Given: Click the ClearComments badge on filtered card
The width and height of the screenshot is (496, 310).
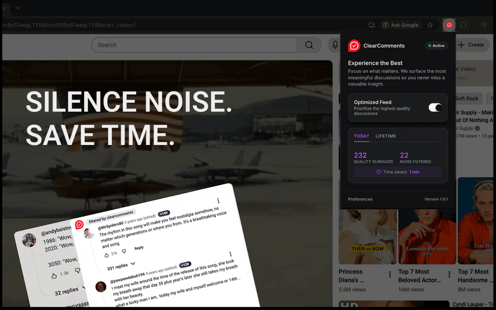Looking at the screenshot, I should click(79, 224).
